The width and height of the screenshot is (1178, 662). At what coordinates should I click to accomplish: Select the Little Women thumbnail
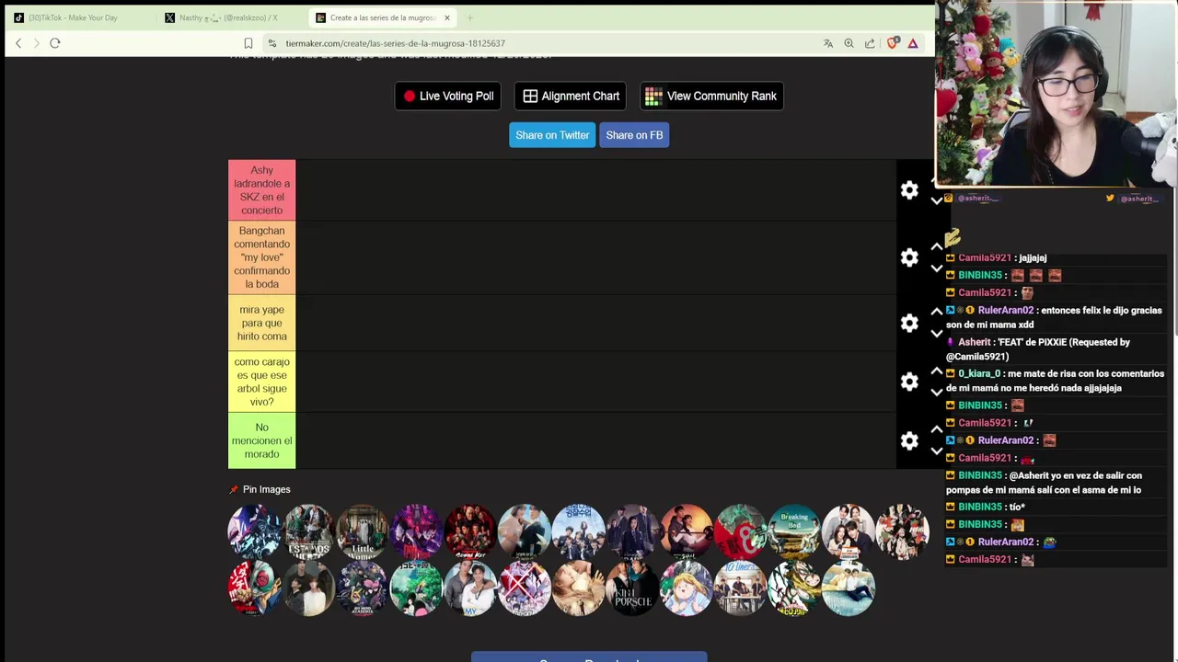click(363, 531)
